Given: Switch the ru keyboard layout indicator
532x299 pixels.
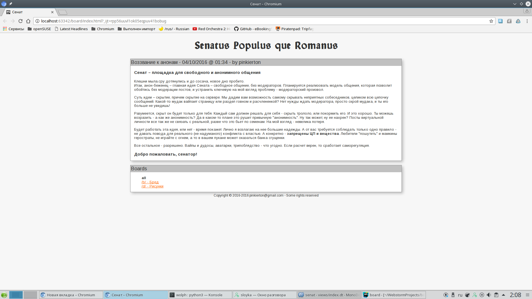Looking at the screenshot, I should click(x=460, y=295).
